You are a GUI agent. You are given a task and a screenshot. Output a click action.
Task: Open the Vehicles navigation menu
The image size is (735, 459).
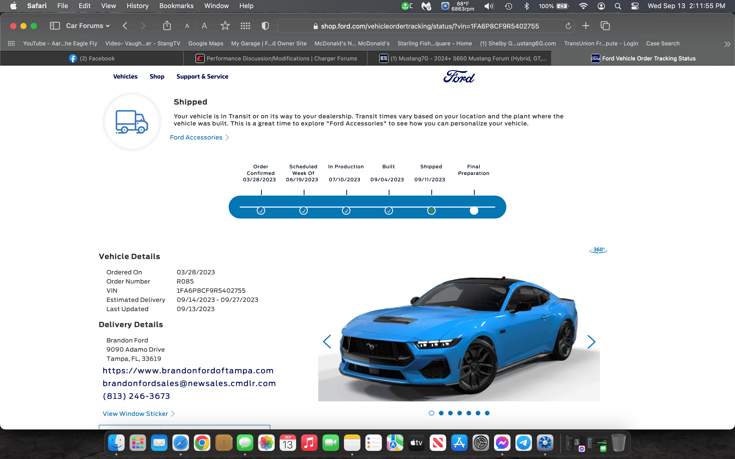point(125,76)
